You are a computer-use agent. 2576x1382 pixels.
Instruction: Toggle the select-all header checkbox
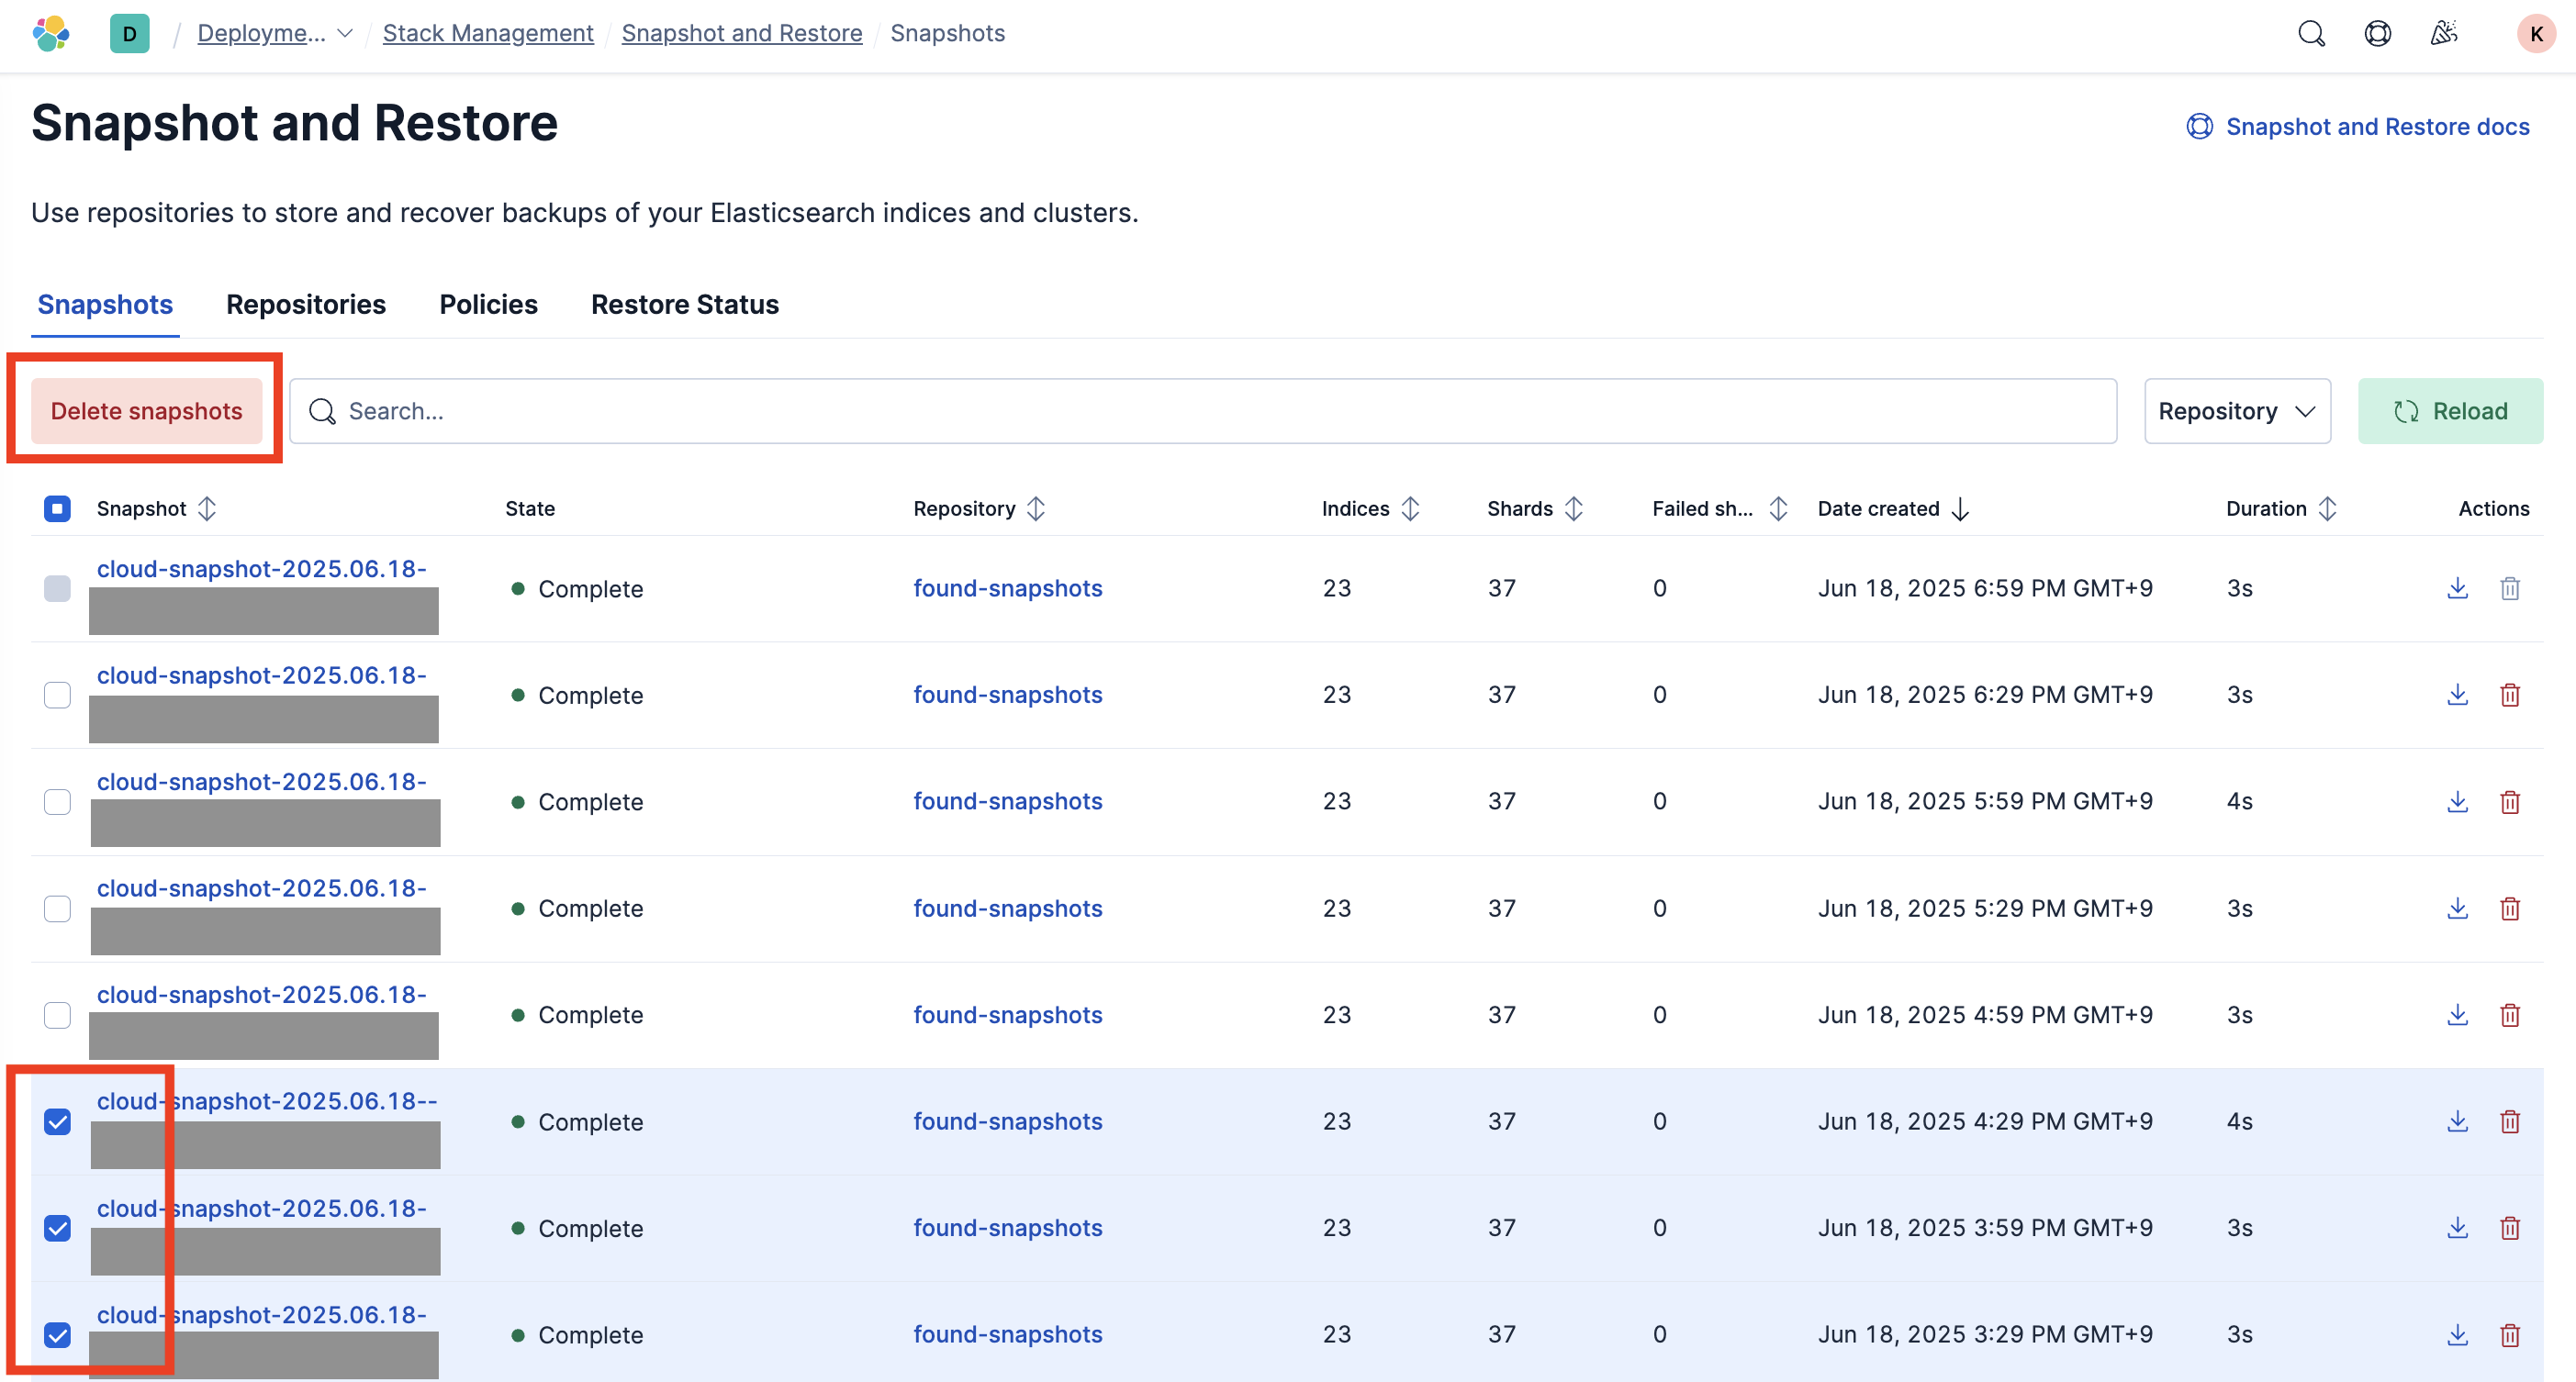pos(58,508)
